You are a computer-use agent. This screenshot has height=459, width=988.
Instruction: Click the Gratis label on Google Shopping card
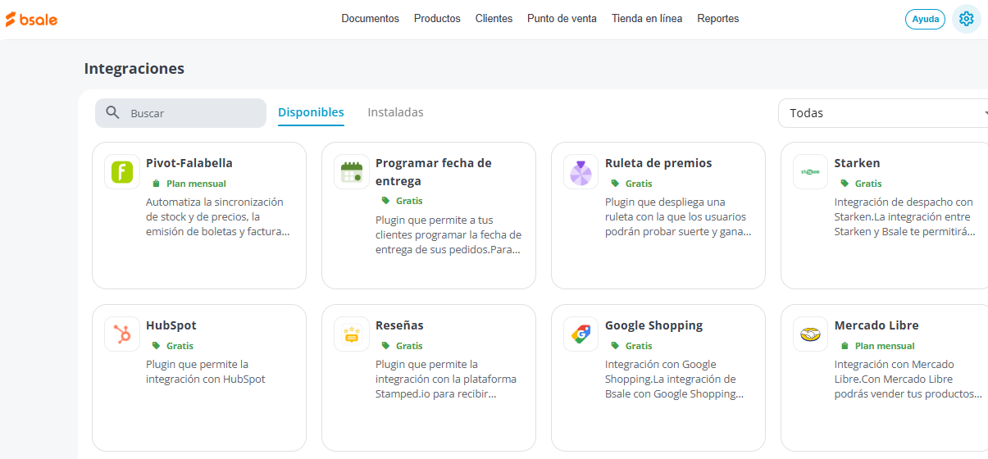(x=639, y=346)
